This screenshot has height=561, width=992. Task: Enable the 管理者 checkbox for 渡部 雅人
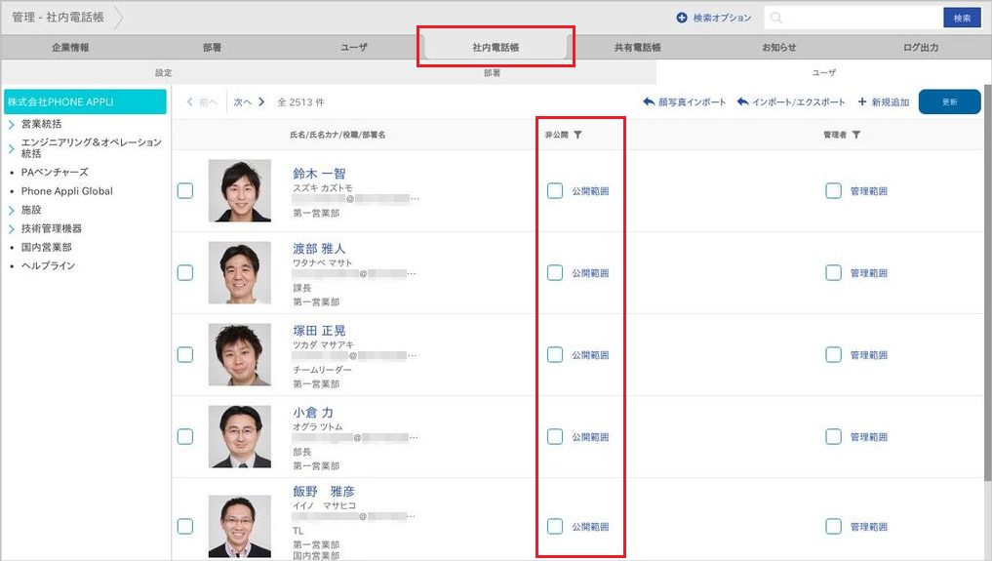pyautogui.click(x=833, y=273)
